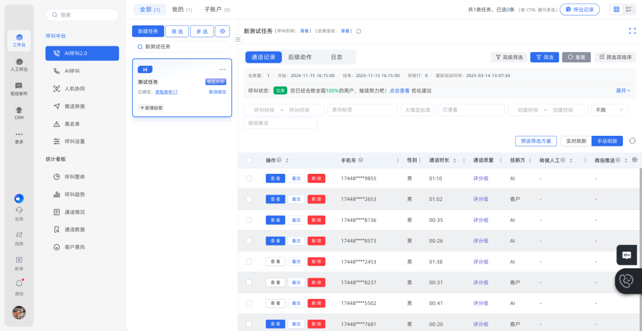Click 多选 button in task list
Screen dimensions: 642x331
pyautogui.click(x=202, y=31)
